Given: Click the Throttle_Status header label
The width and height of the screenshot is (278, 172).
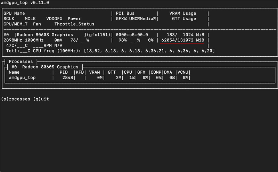Looking at the screenshot, I should pyautogui.click(x=74, y=24).
